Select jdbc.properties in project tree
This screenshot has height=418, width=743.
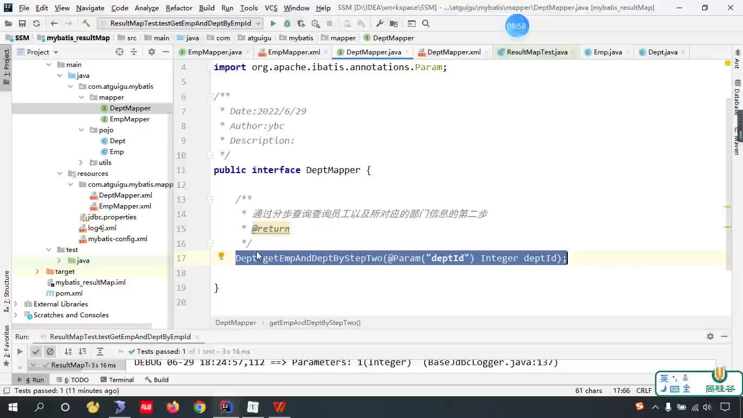[x=112, y=217]
